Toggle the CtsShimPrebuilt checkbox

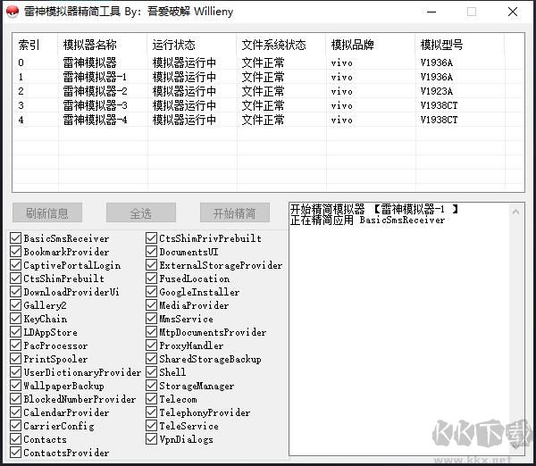tap(15, 279)
